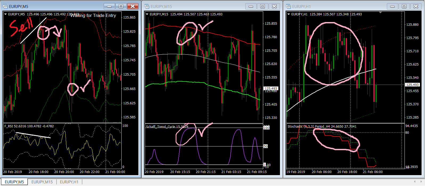Click the '20 Feb 15:15' date on M15 axis
Image resolution: width=425 pixels, height=186 pixels.
pyautogui.click(x=180, y=172)
